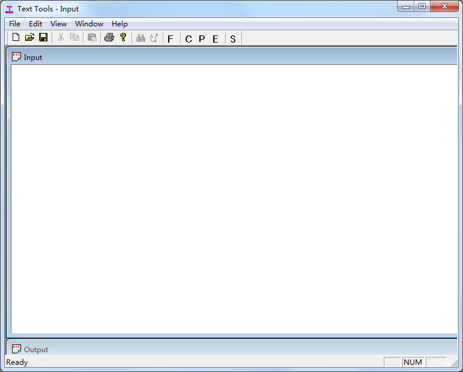This screenshot has height=372, width=463.
Task: Click inside the Input text area
Action: pos(234,199)
